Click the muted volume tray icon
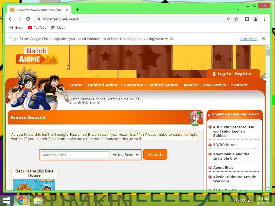Image resolution: width=275 pixels, height=206 pixels. 249,201
